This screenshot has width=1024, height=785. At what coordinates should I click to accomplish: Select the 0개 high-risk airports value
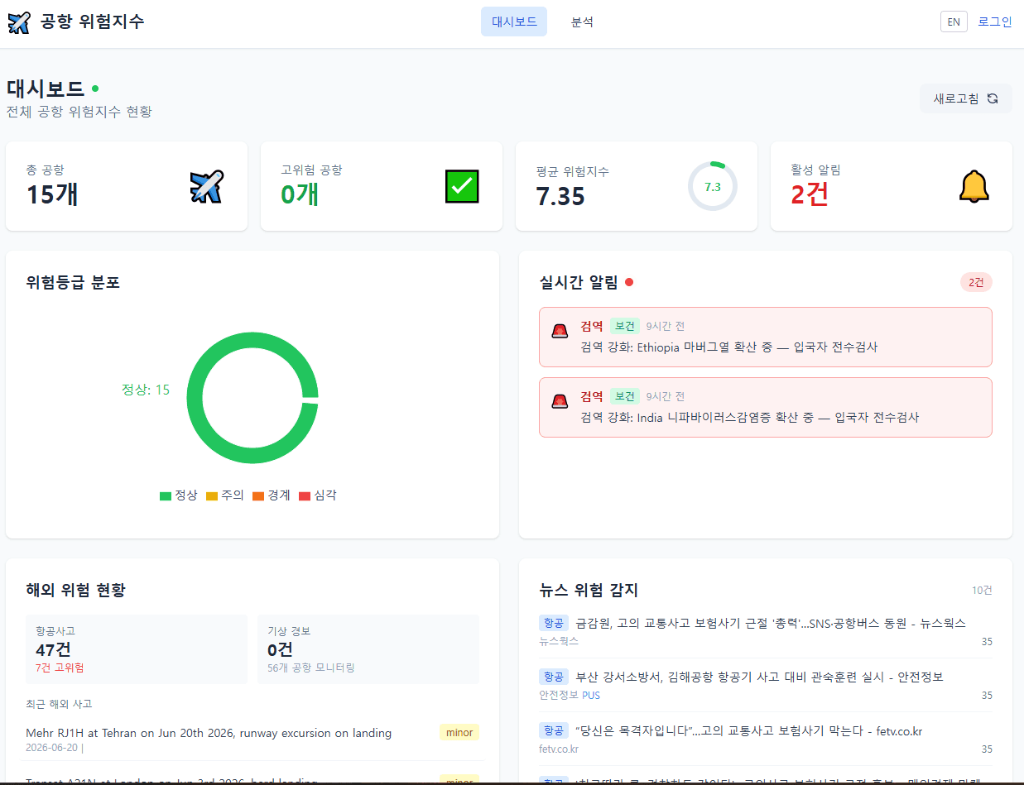(x=300, y=194)
